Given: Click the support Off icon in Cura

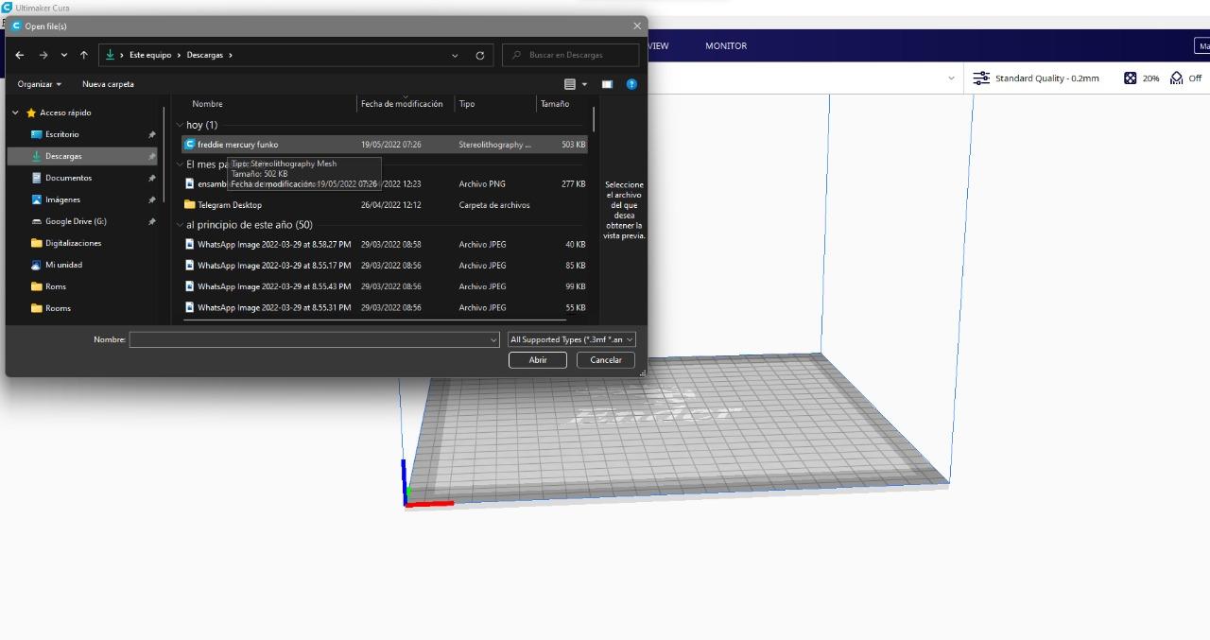Looking at the screenshot, I should coord(1177,78).
